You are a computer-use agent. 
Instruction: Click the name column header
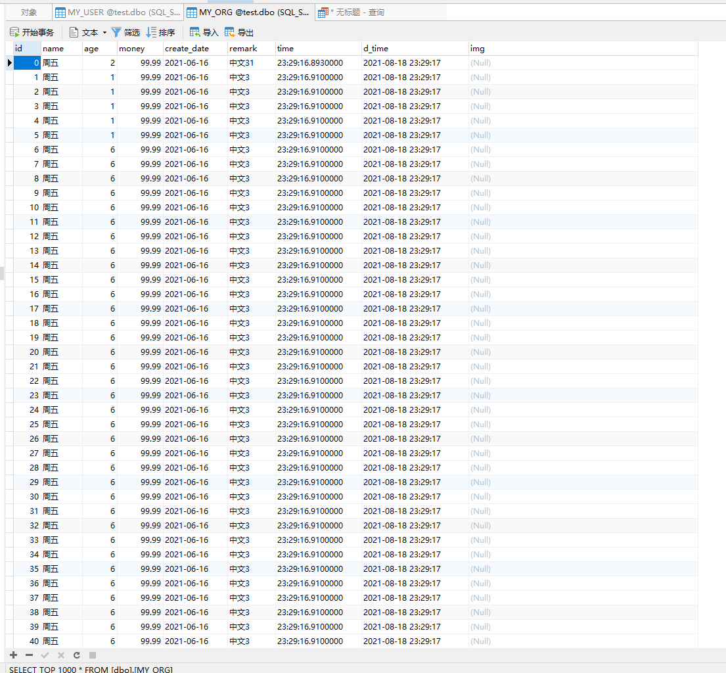tap(62, 49)
